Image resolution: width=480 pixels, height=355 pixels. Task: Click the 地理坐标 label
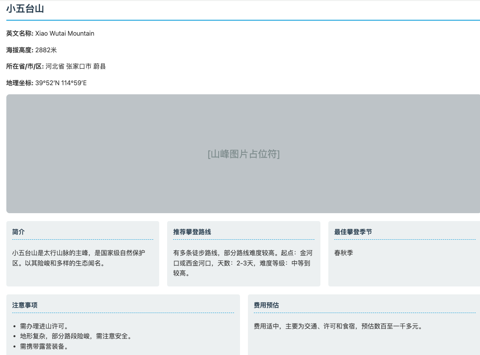(20, 83)
